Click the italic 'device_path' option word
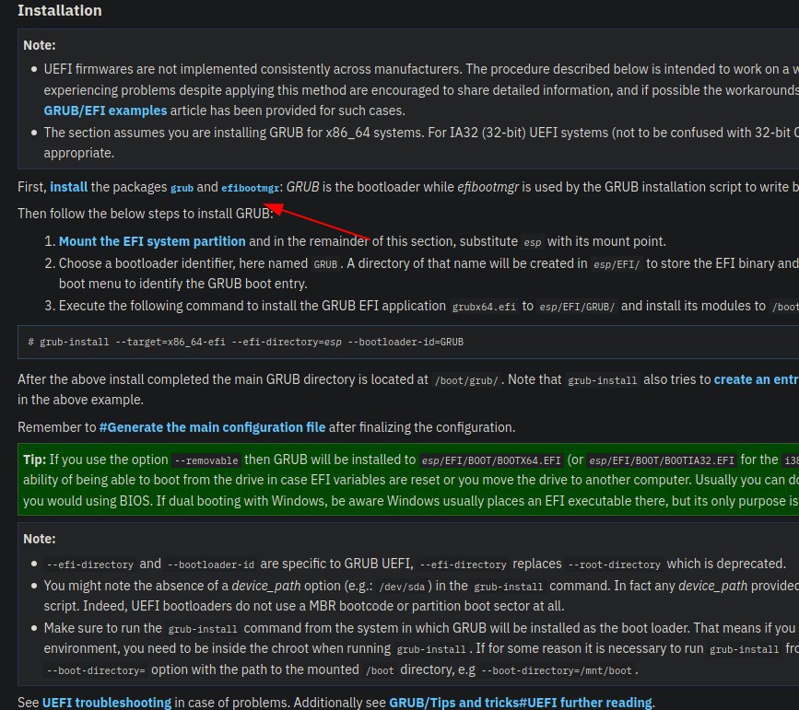The height and width of the screenshot is (710, 799). tap(266, 586)
